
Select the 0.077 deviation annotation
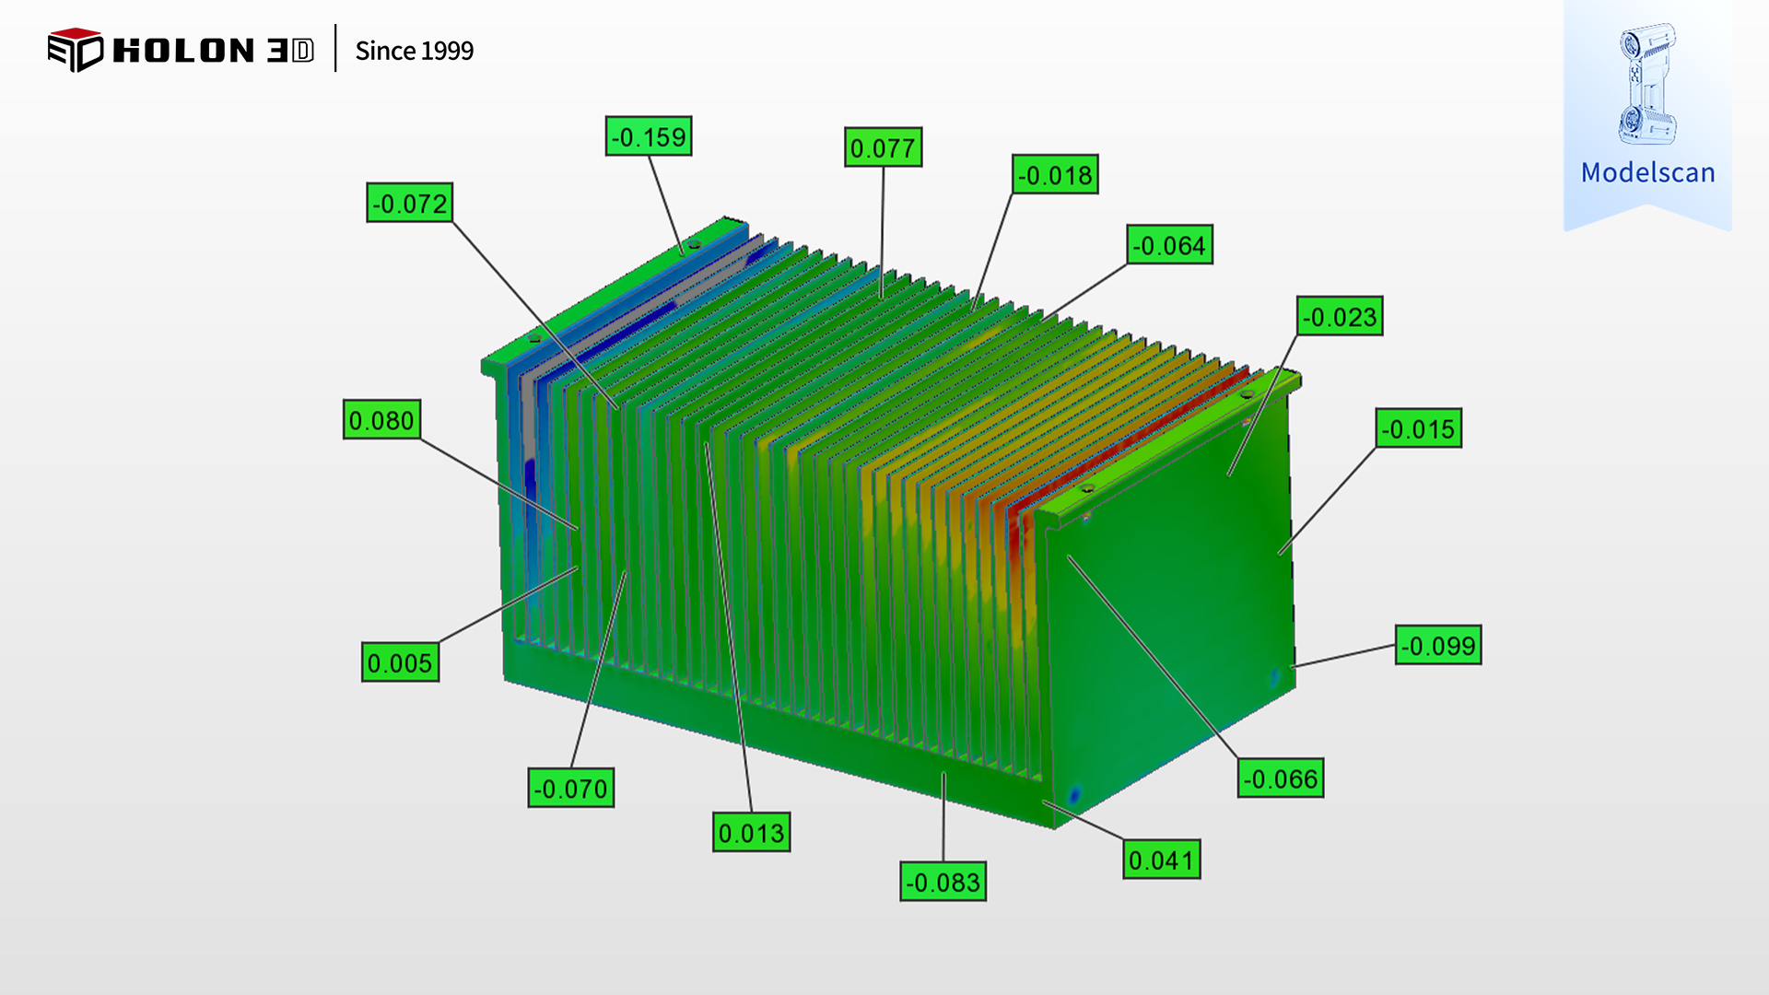tap(883, 148)
